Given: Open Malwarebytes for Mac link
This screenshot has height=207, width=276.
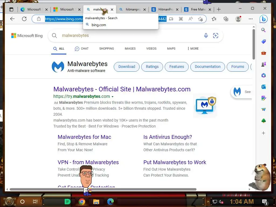Looking at the screenshot, I should tap(84, 137).
